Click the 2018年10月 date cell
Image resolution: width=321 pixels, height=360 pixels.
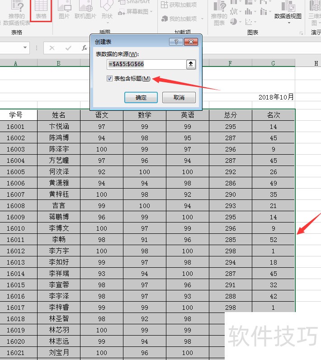[x=276, y=97]
